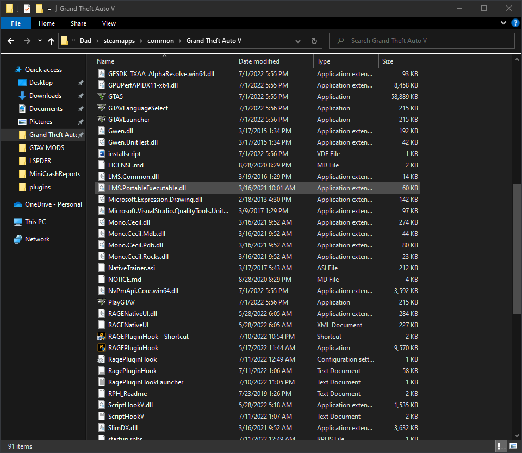Image resolution: width=522 pixels, height=453 pixels.
Task: Sort files by Date modified column
Action: pyautogui.click(x=259, y=61)
